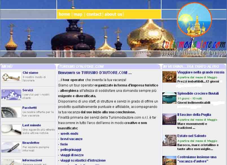Open Viaggiare nella grande russia offer
Viewport: 227px width, 165px height.
point(201,72)
